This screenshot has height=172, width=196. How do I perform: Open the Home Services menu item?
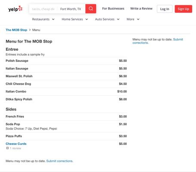[x=72, y=19]
